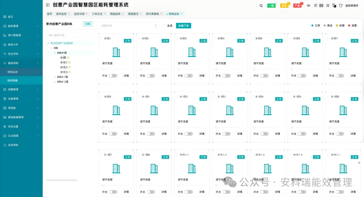Tick the checkbox on card B-1西1
This screenshot has width=364, height=197.
(x=140, y=96)
